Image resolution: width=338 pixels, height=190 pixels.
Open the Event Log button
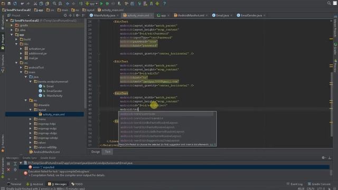[295, 184]
